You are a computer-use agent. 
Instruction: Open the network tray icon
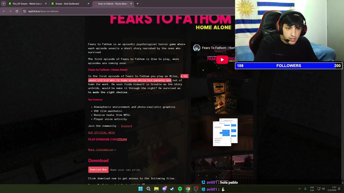pyautogui.click(x=319, y=189)
